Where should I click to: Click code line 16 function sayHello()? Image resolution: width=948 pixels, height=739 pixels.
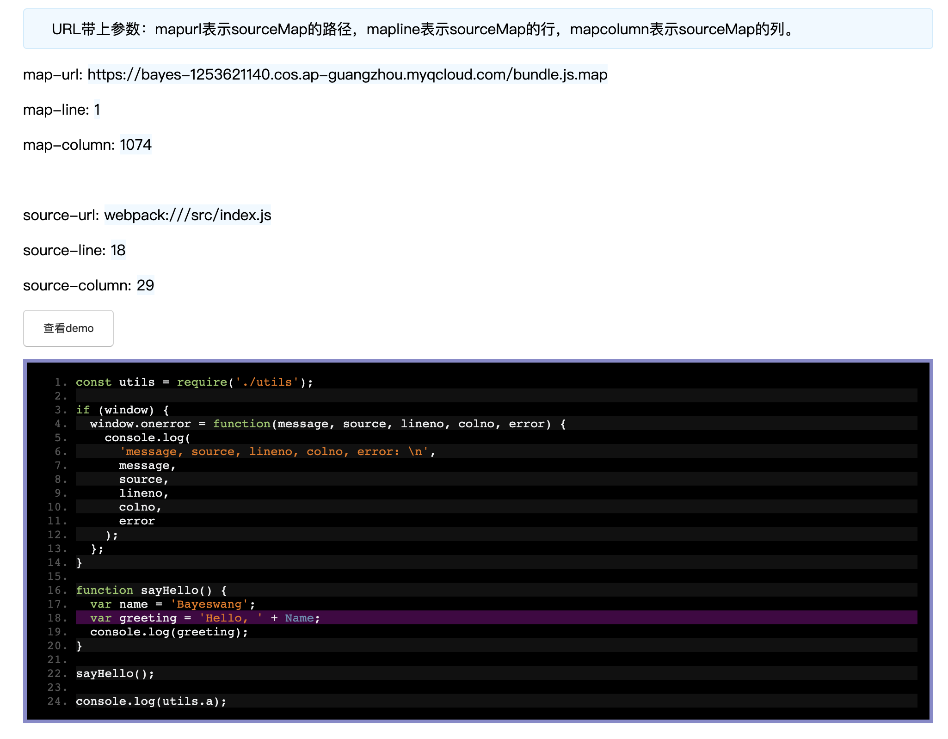[151, 590]
